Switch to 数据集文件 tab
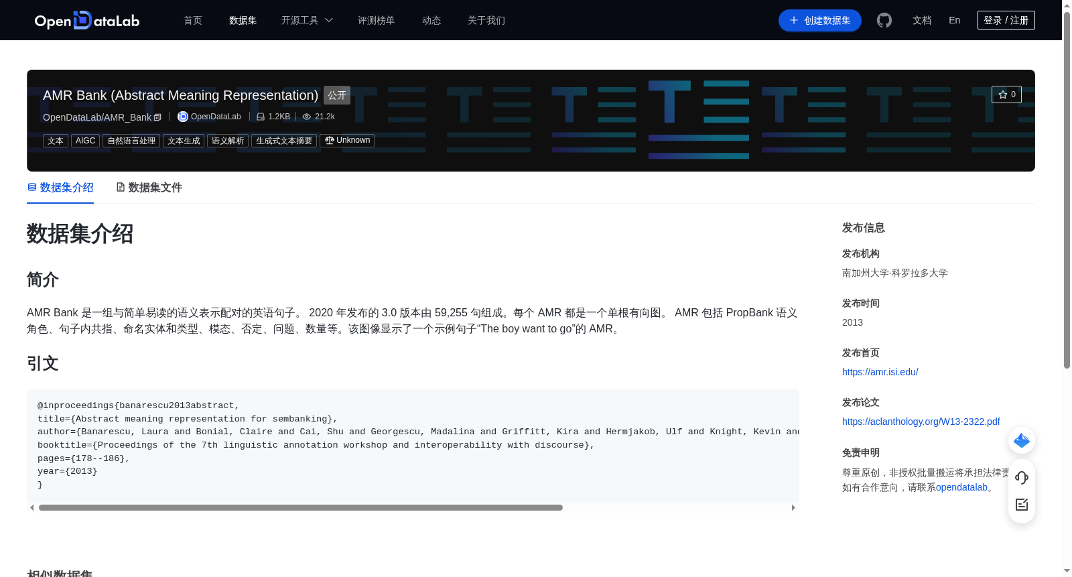 [149, 188]
